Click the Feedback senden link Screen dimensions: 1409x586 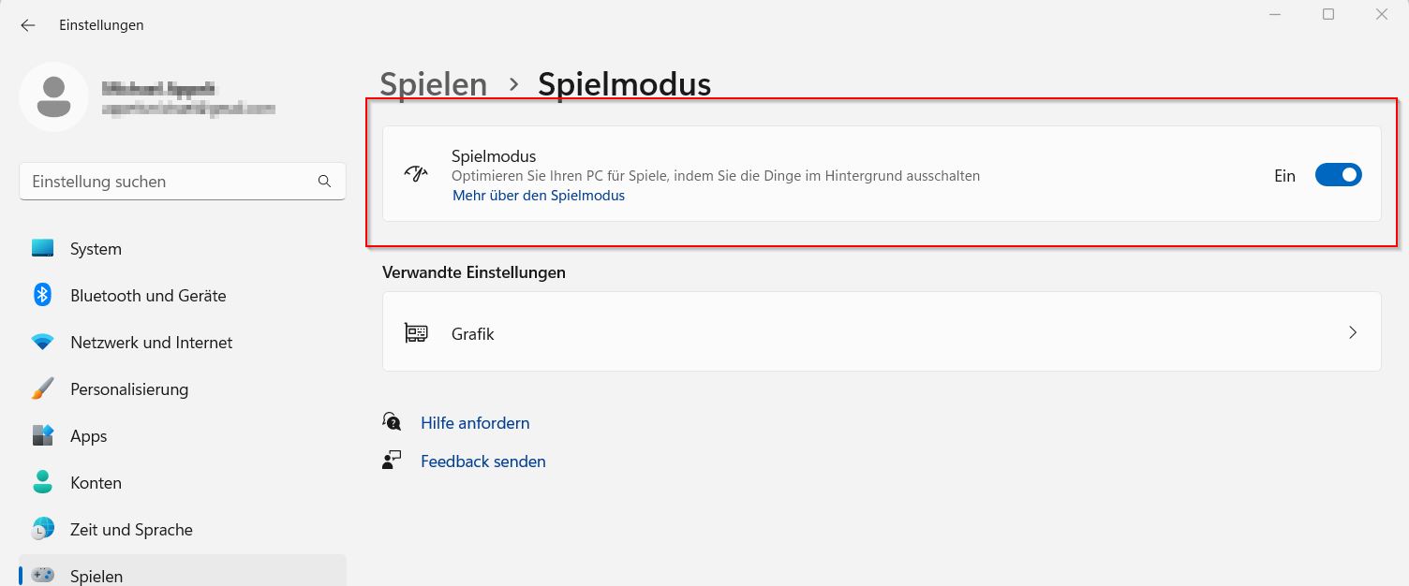[x=482, y=461]
